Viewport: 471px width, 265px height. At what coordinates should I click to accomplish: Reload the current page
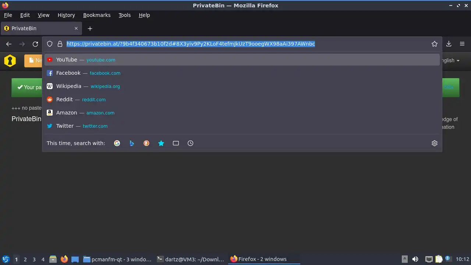pos(35,44)
